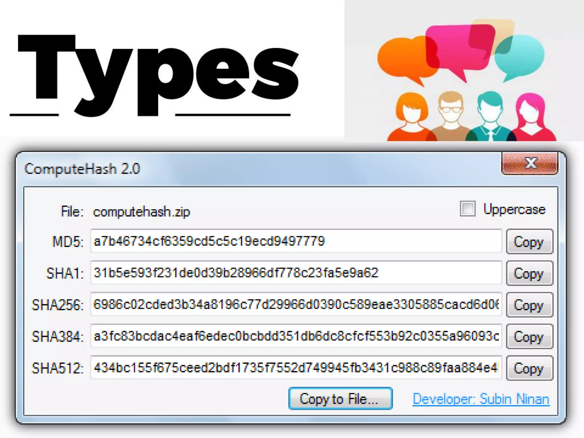This screenshot has width=584, height=438.
Task: Select the SHA512 hash text field
Action: pos(295,368)
